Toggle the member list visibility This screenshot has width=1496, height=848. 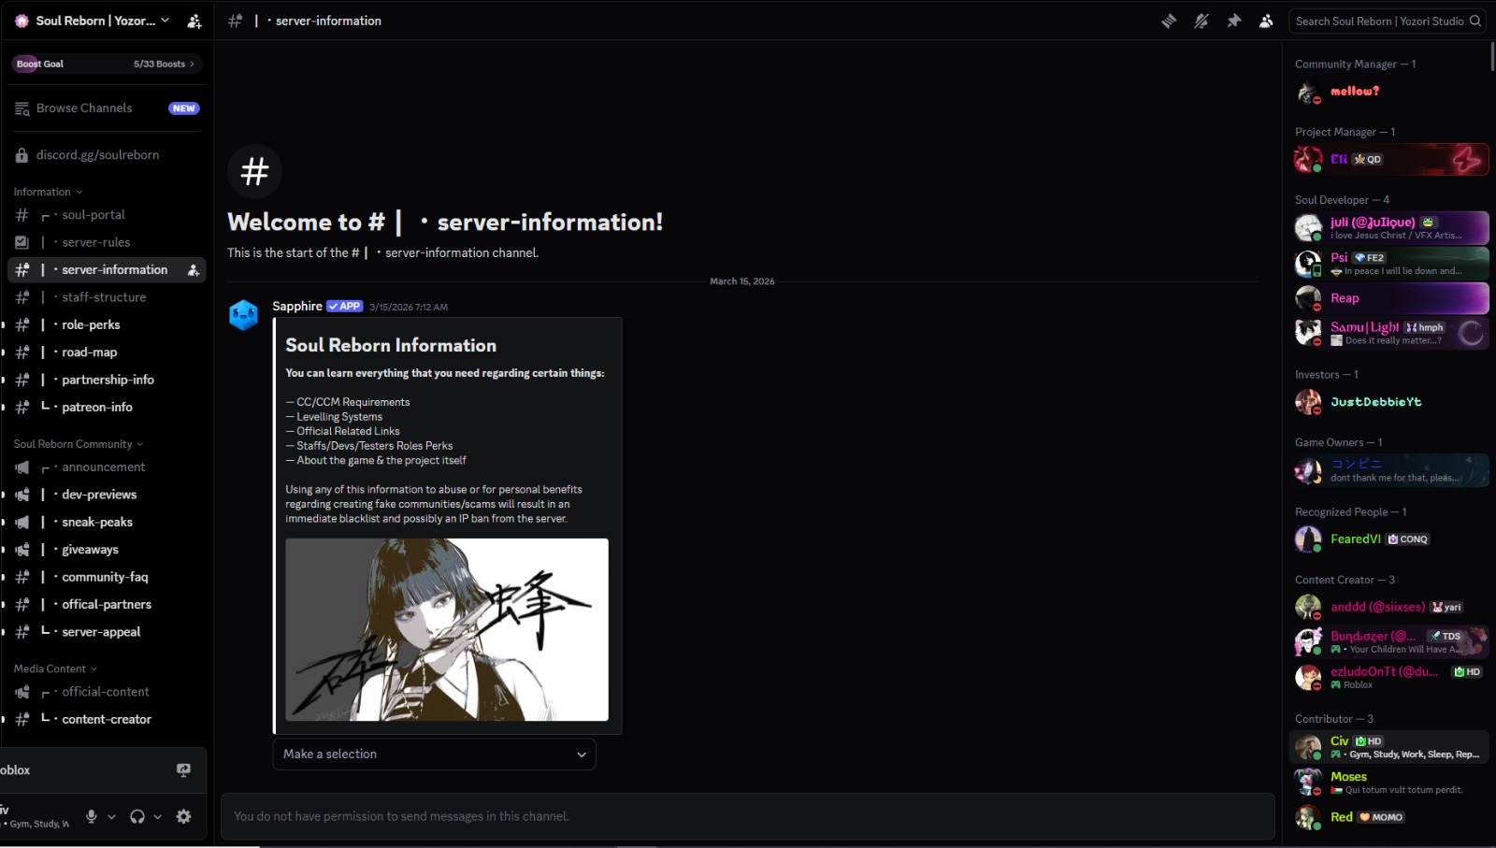coord(1266,21)
